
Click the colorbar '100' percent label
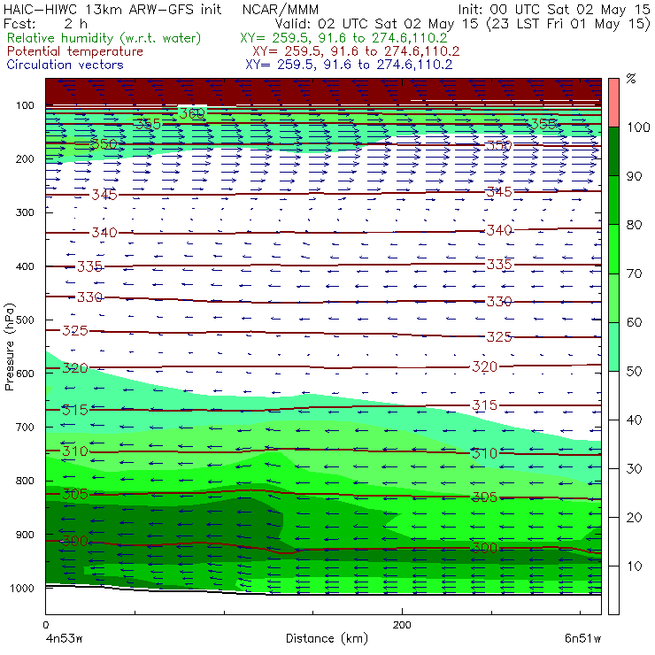pos(639,127)
